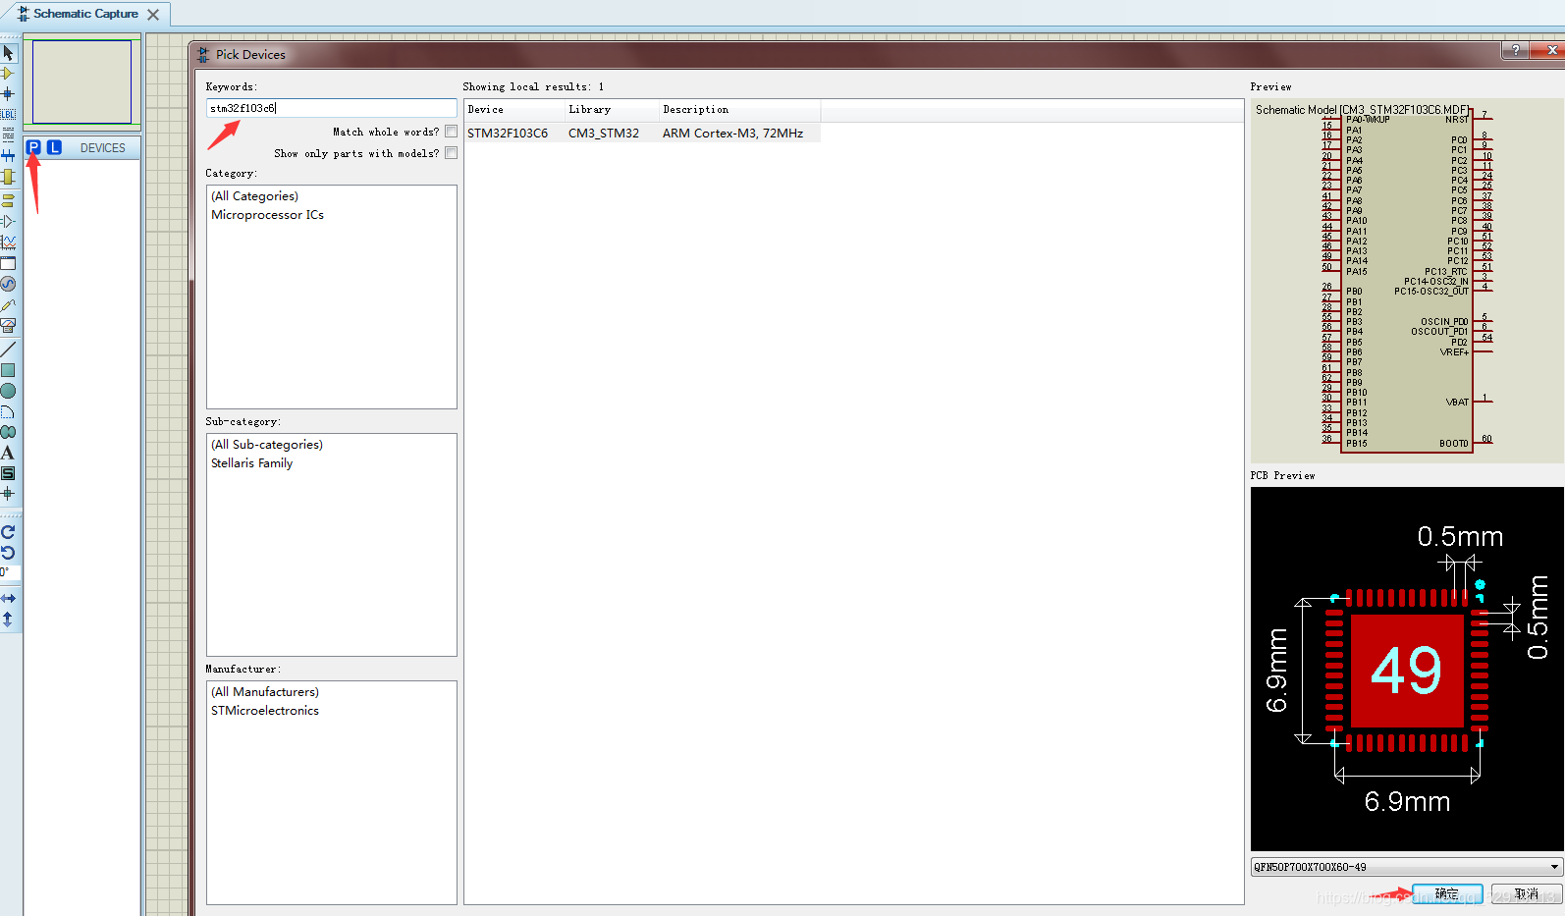Sort by the Device column header
The height and width of the screenshot is (916, 1565).
coord(514,110)
